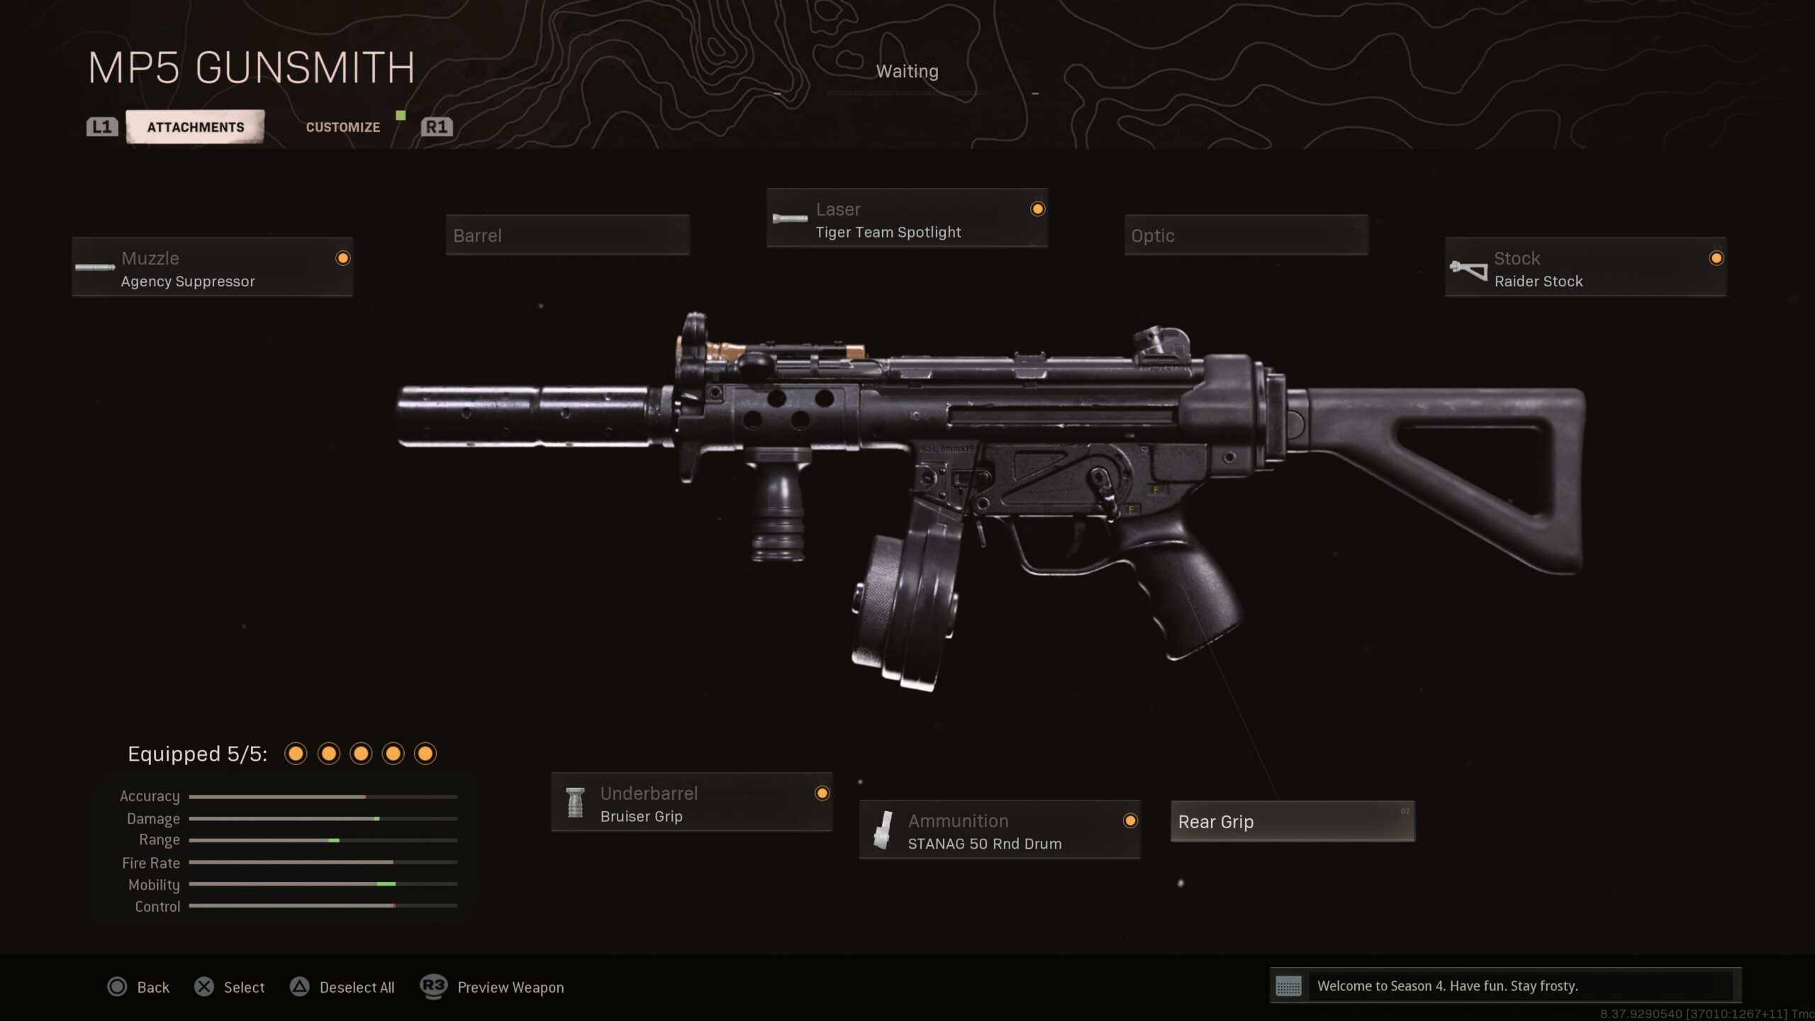
Task: Select the Attachments tab
Action: (x=196, y=127)
